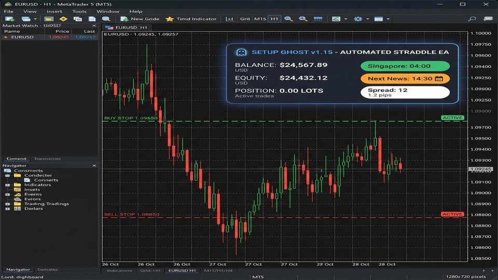
Task: Click the New Gride button
Action: coord(140,19)
